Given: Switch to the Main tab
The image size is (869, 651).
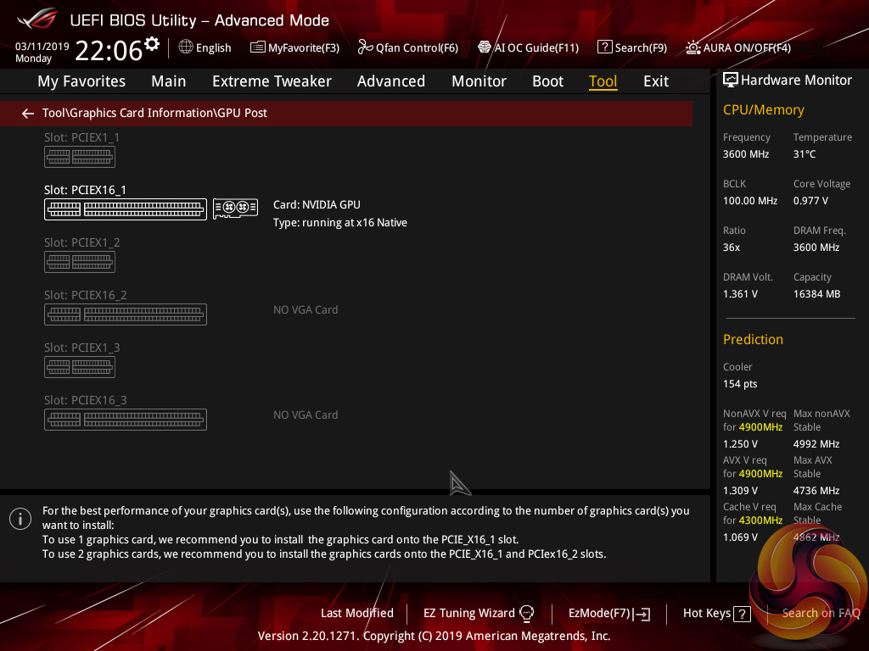Looking at the screenshot, I should (x=169, y=81).
